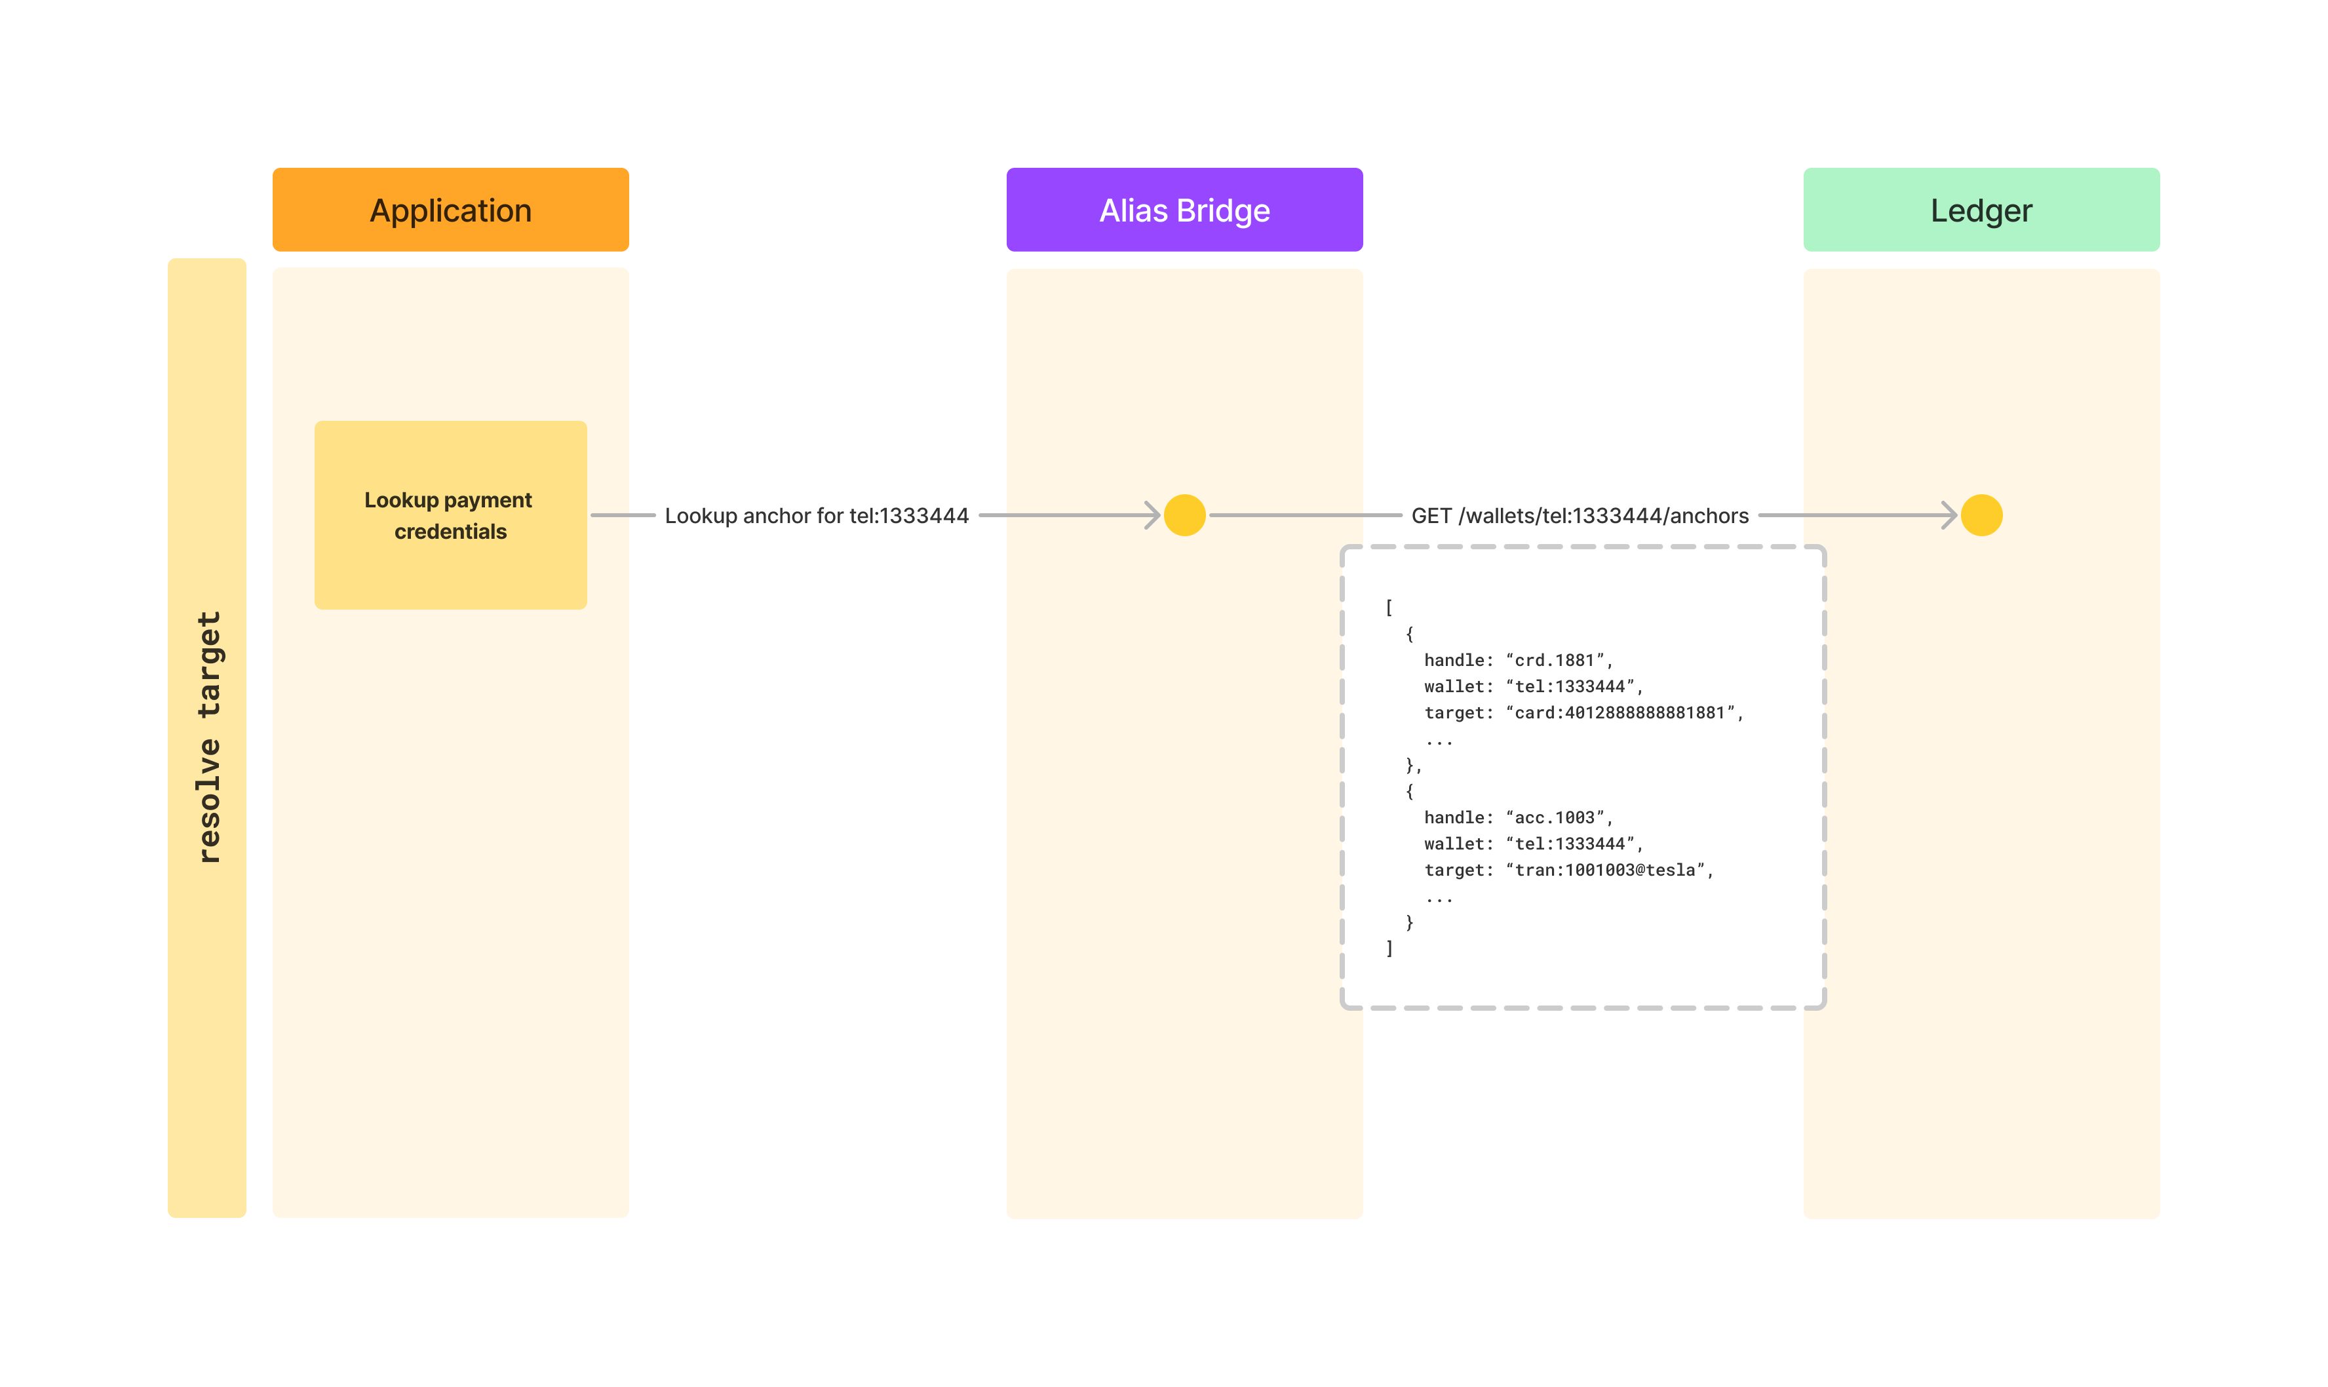Select the purple Alias Bridge header
Image resolution: width=2328 pixels, height=1387 pixels.
tap(1184, 209)
